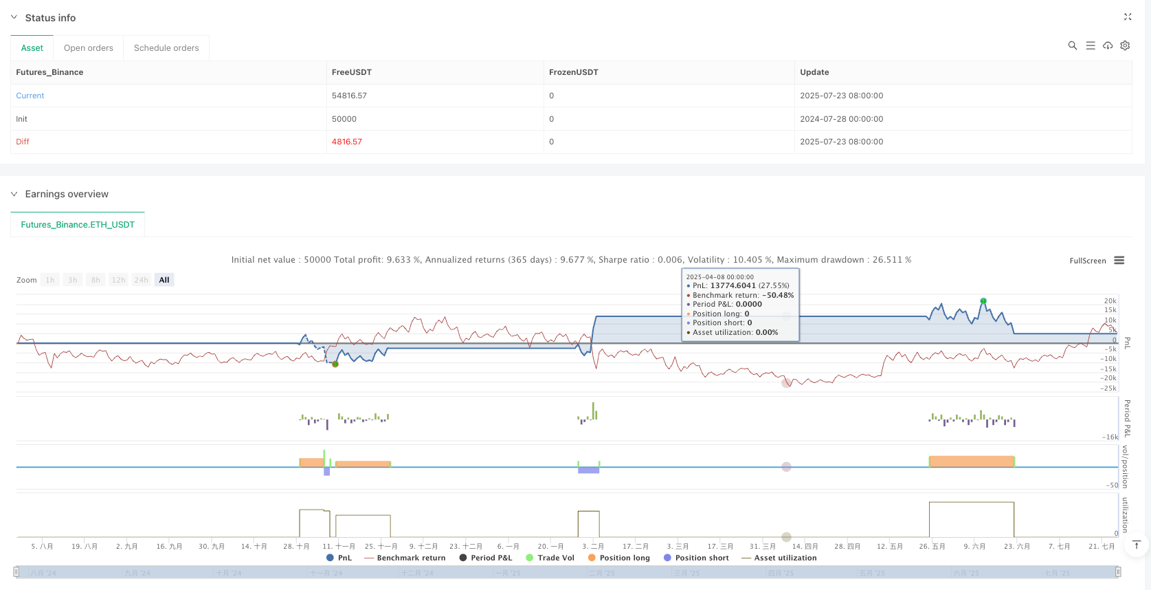Open the gear settings icon above the table

[x=1125, y=45]
